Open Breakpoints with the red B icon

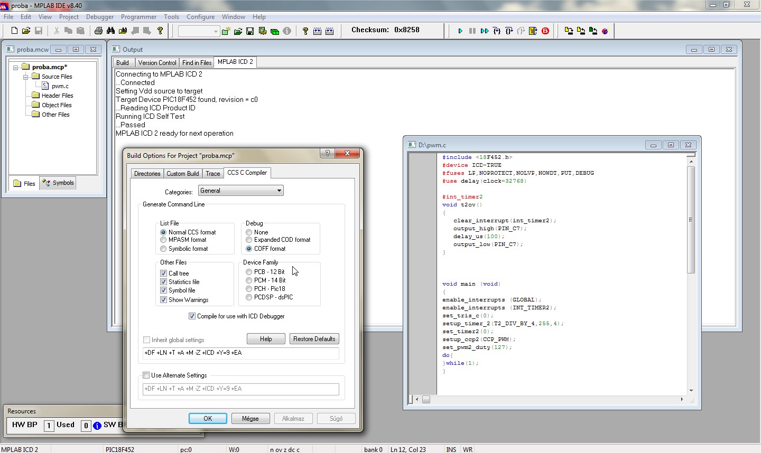pyautogui.click(x=545, y=31)
